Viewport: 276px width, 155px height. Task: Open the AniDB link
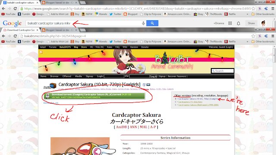coord(121,127)
